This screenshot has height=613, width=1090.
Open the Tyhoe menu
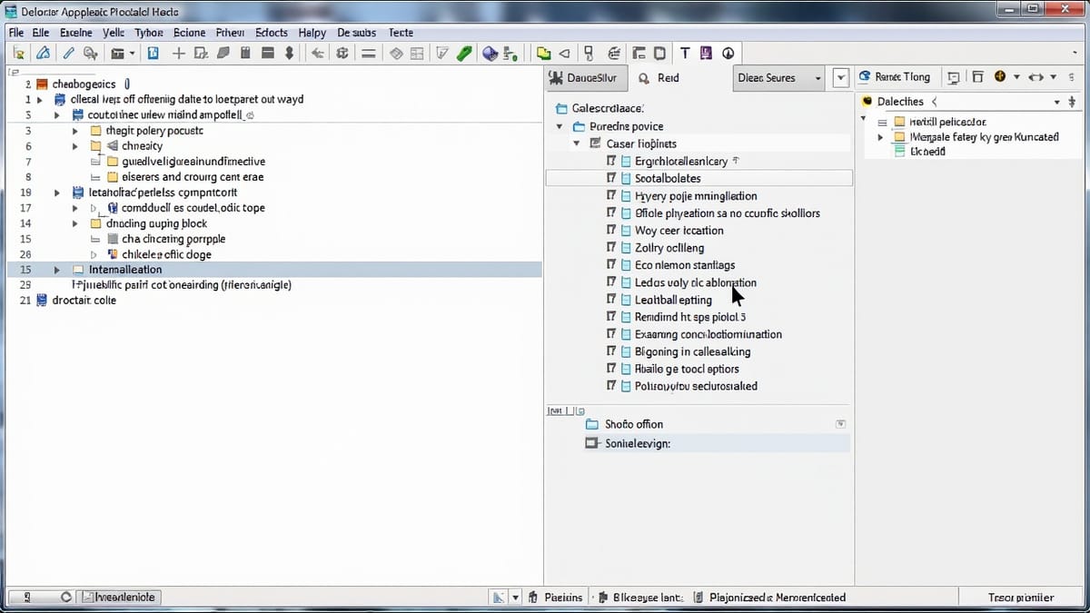[x=149, y=32]
